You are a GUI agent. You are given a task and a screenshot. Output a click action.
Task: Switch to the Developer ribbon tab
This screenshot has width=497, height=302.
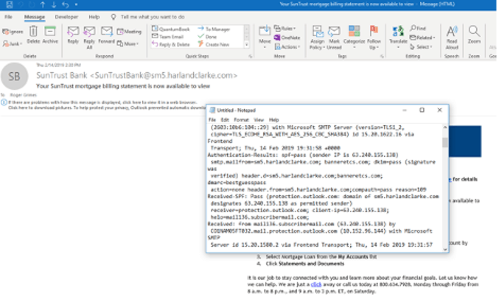click(67, 17)
